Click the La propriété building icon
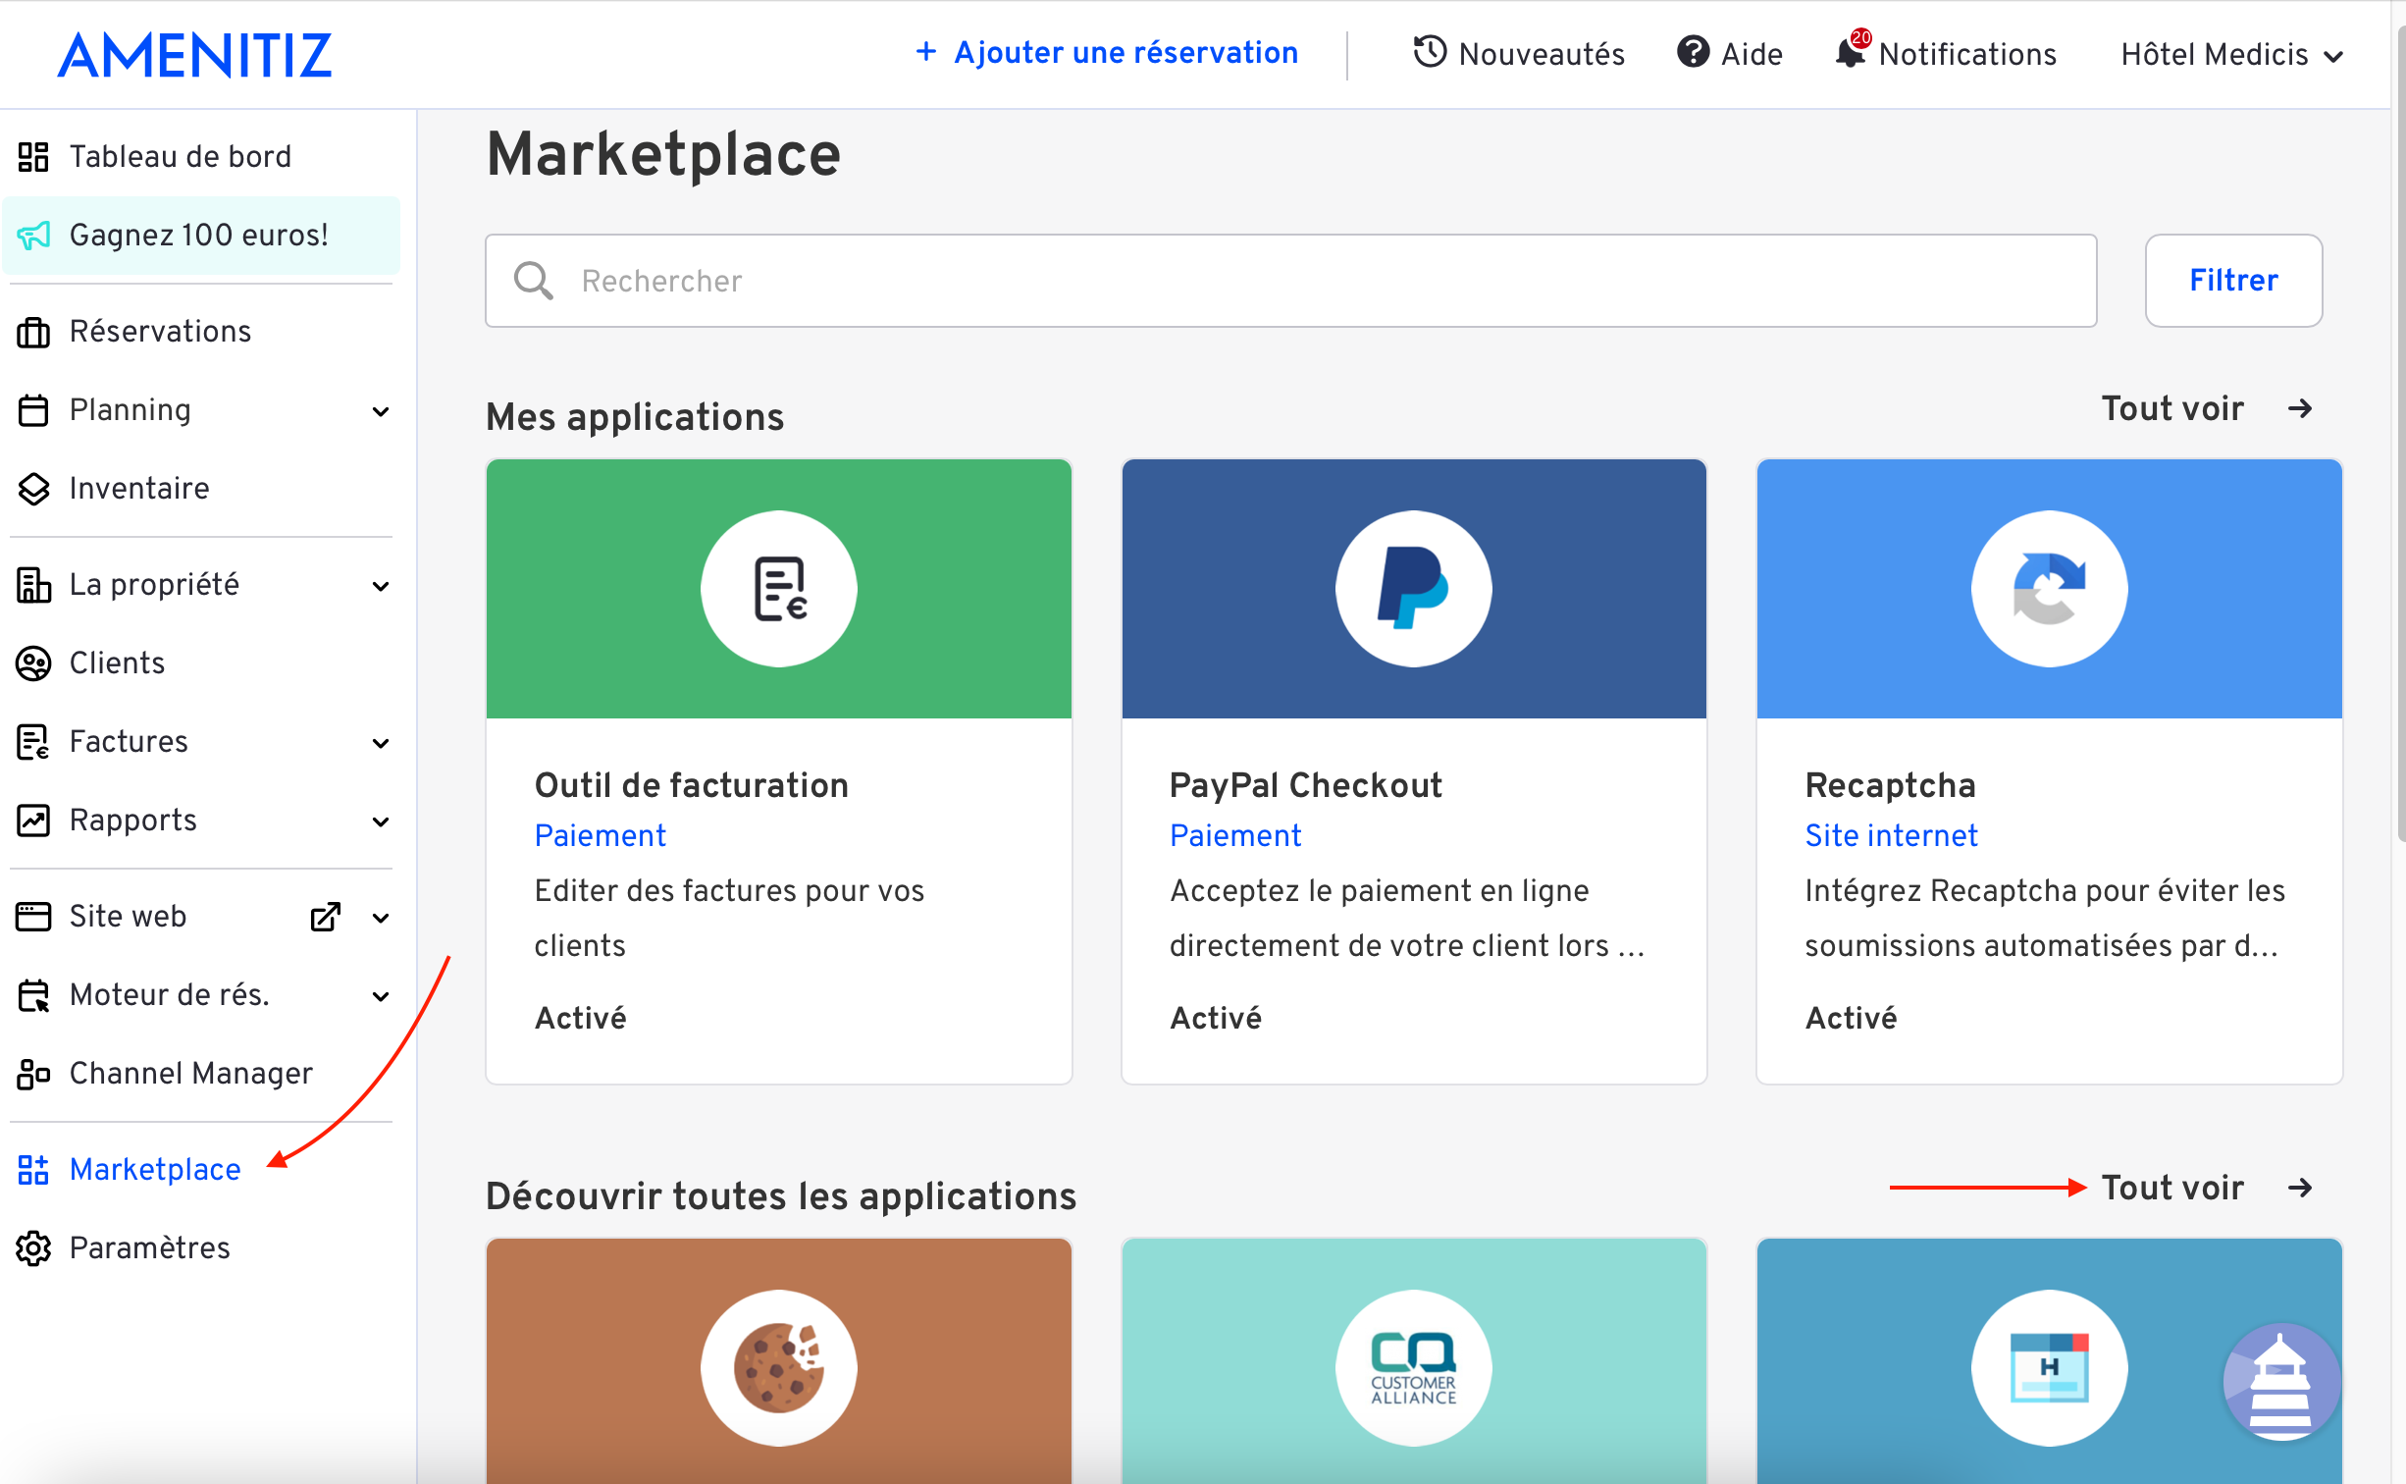 point(33,585)
